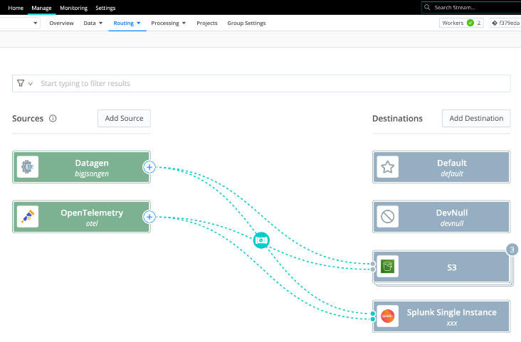Click the Add Source button
Image resolution: width=521 pixels, height=342 pixels.
(124, 118)
